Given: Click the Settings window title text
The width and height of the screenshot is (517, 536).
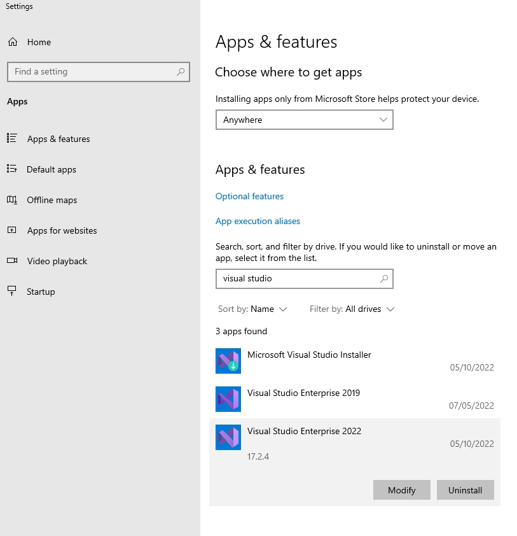Looking at the screenshot, I should click(x=19, y=6).
